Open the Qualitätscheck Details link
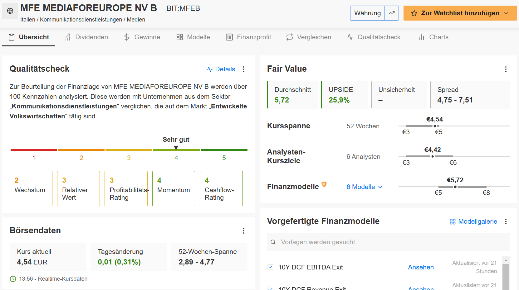Screen dimensions: 519x290 (221, 69)
